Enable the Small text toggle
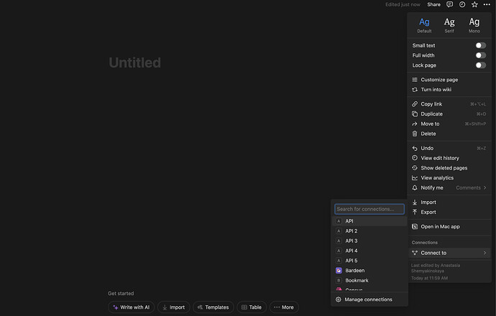This screenshot has height=316, width=496. click(x=481, y=45)
